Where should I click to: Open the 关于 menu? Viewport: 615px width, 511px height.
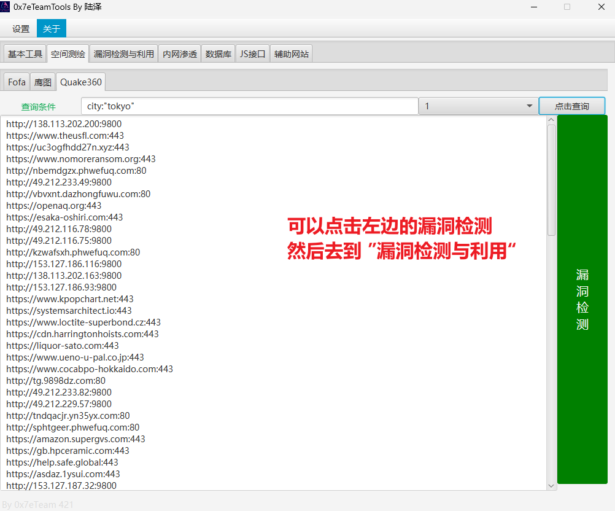pyautogui.click(x=52, y=29)
